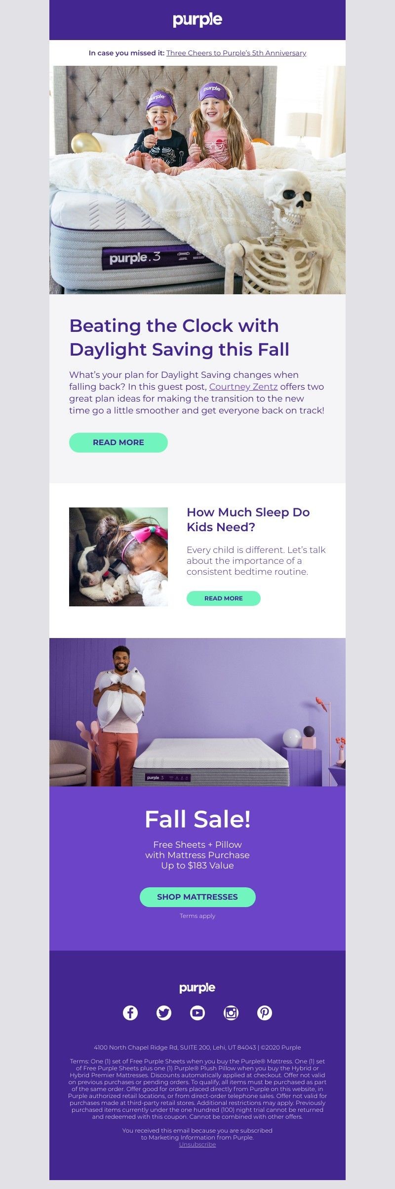The width and height of the screenshot is (395, 1189).
Task: Click the Shop Mattresses button
Action: click(x=197, y=897)
